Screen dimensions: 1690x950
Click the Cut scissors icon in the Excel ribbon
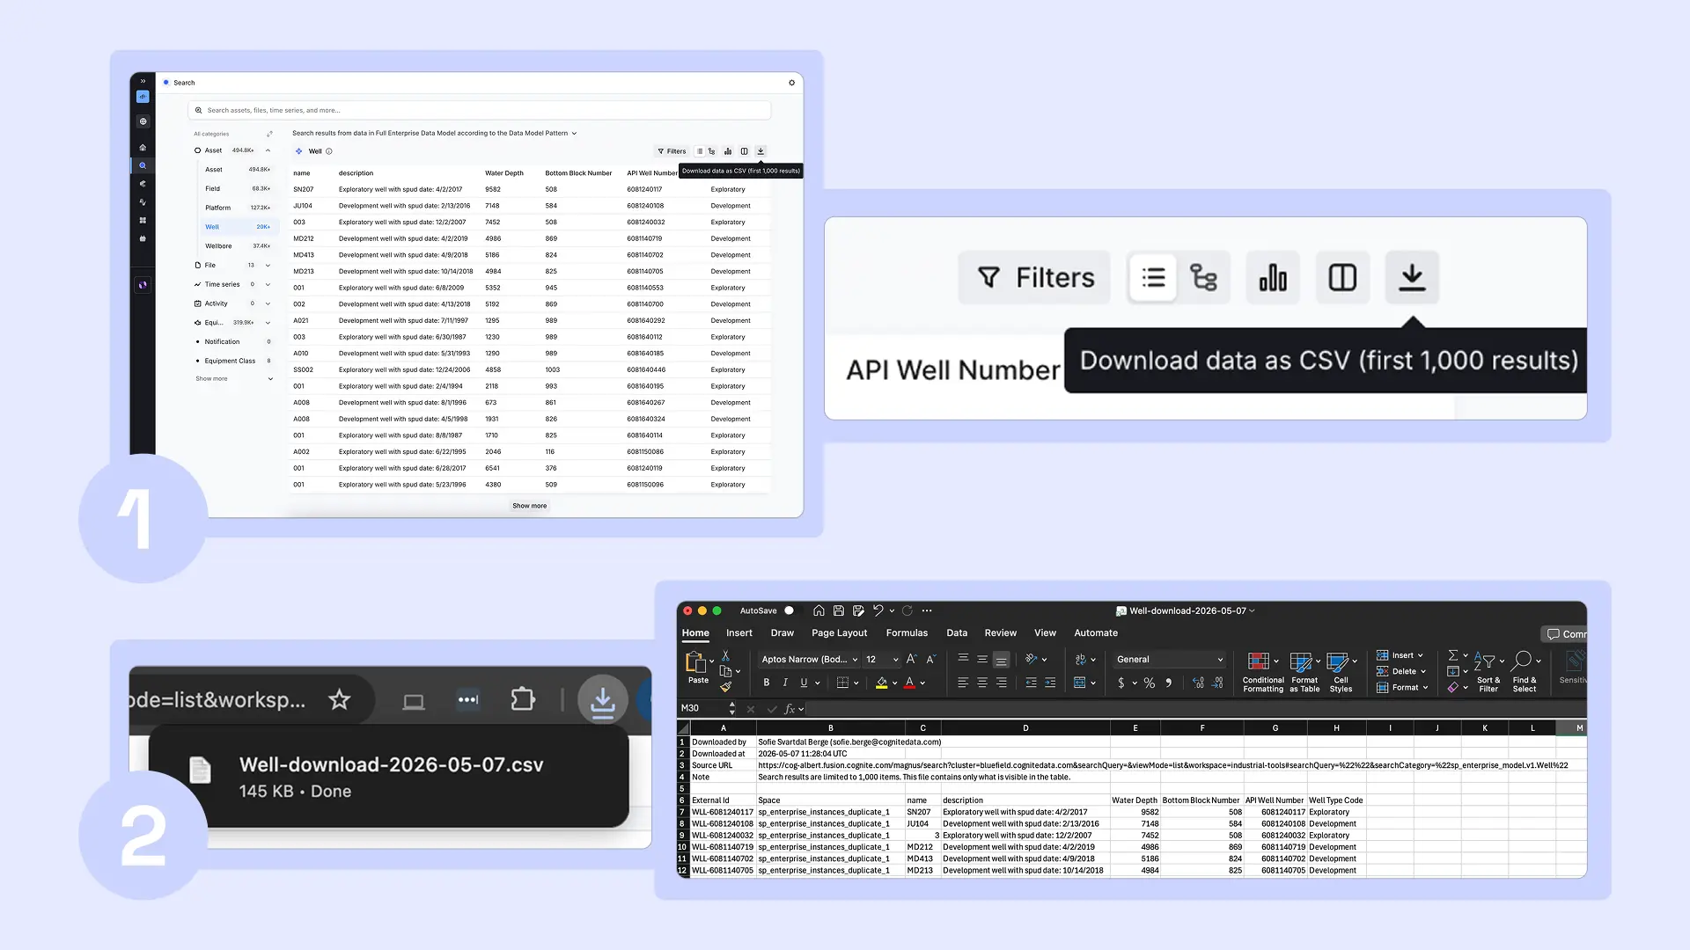pos(725,656)
